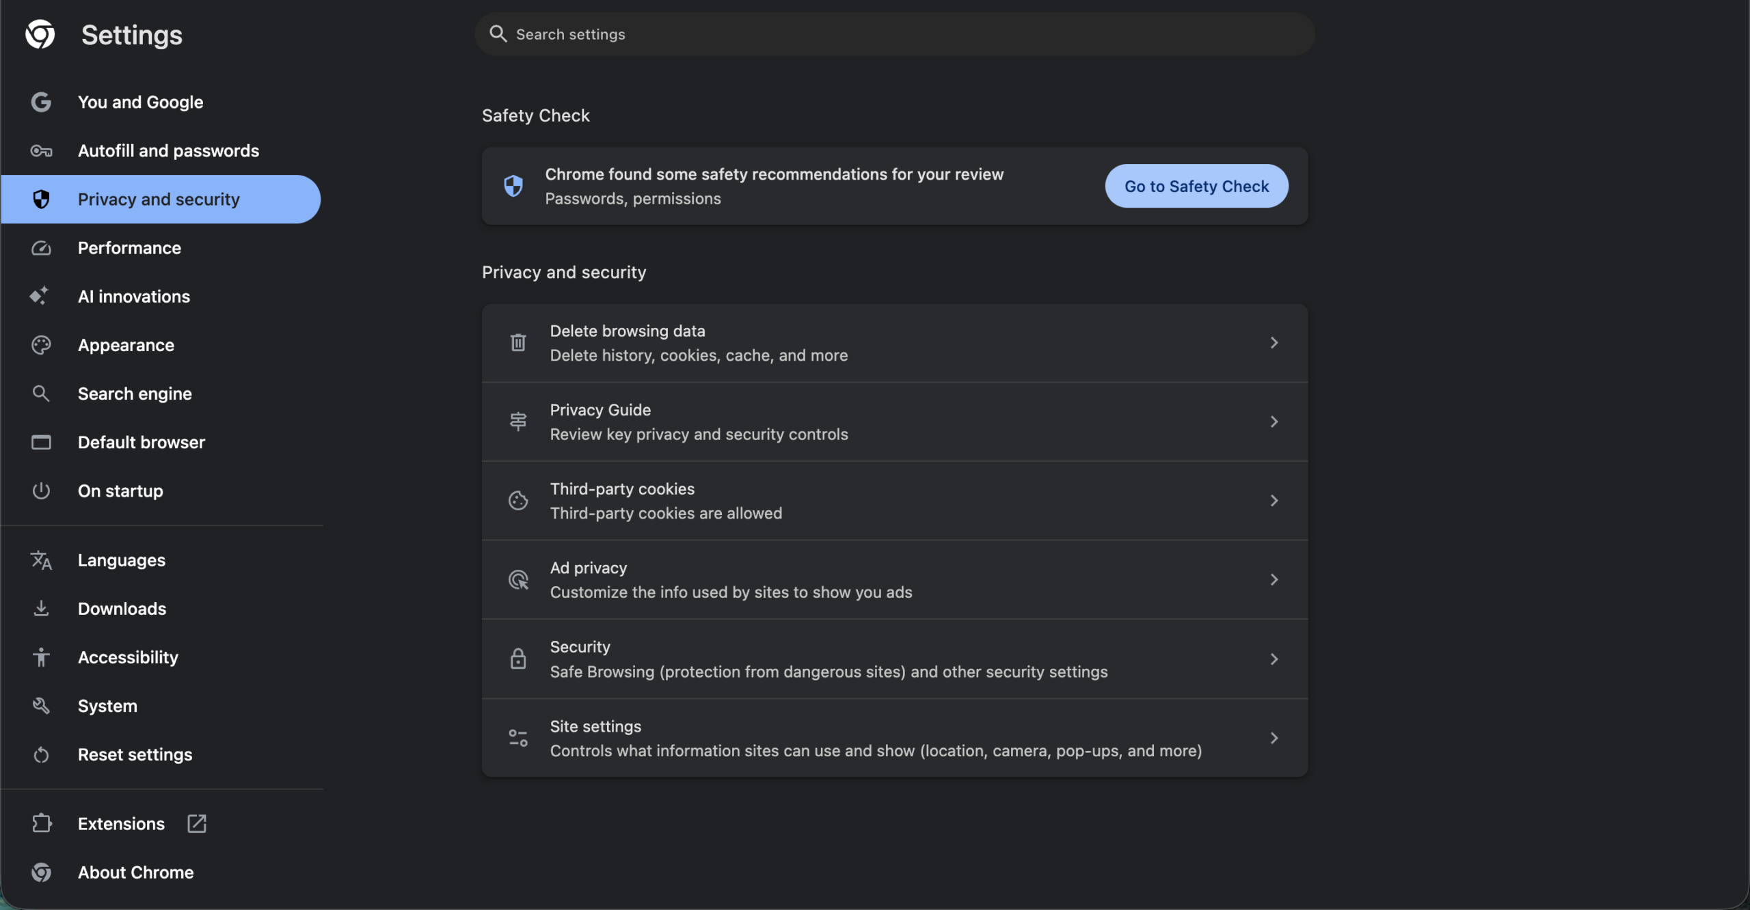
Task: Click the Site settings title
Action: click(595, 726)
